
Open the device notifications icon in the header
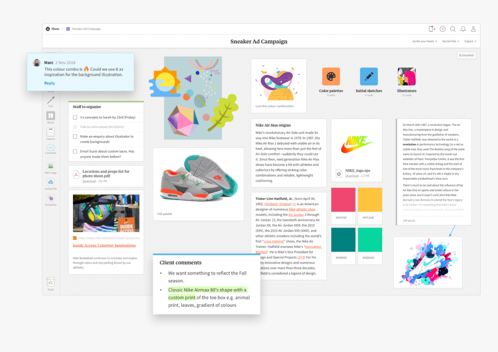coord(431,29)
